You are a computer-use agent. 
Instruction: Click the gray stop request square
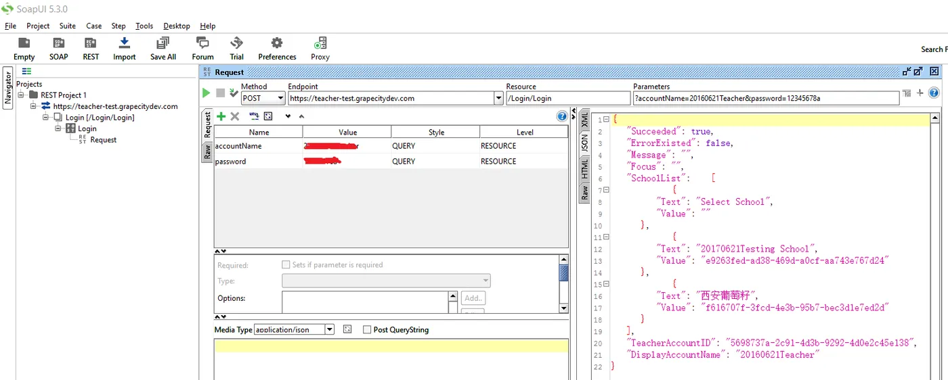(220, 93)
